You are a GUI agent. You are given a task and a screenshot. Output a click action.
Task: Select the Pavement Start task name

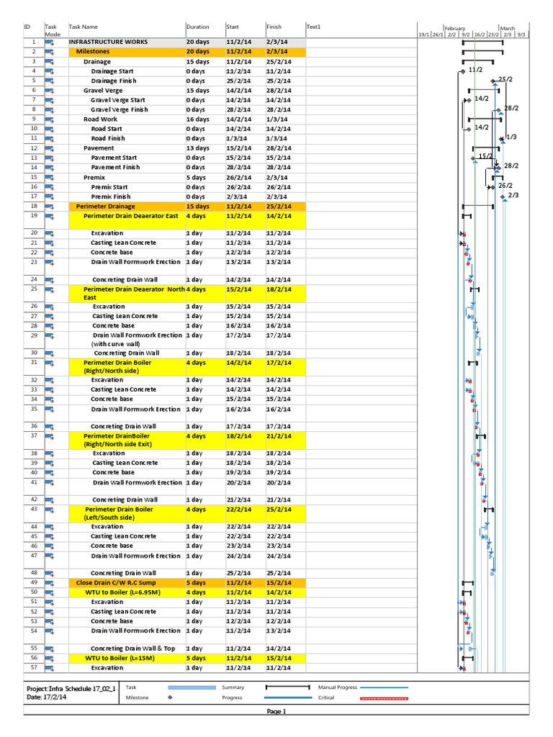(x=114, y=158)
